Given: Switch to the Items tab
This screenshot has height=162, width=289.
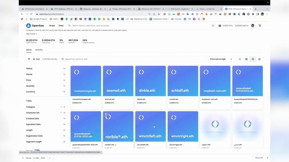Looking at the screenshot, I should point(29,50).
